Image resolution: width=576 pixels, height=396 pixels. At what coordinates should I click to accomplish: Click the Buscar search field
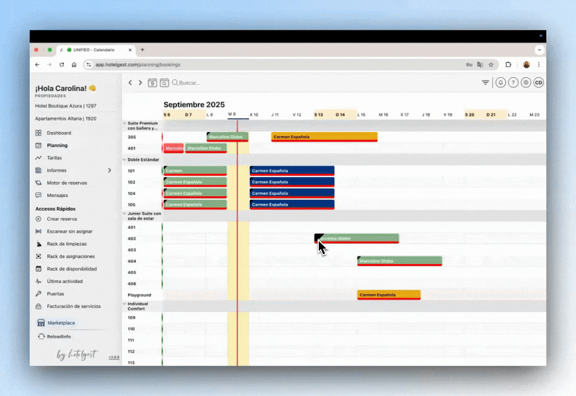tap(189, 82)
